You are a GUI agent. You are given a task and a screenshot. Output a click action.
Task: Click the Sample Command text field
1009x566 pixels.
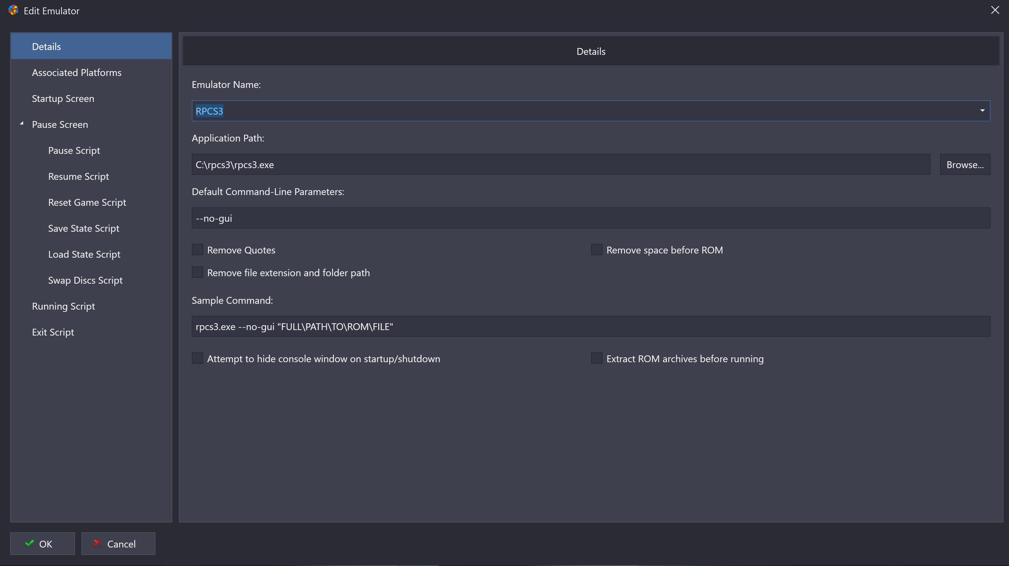point(591,326)
